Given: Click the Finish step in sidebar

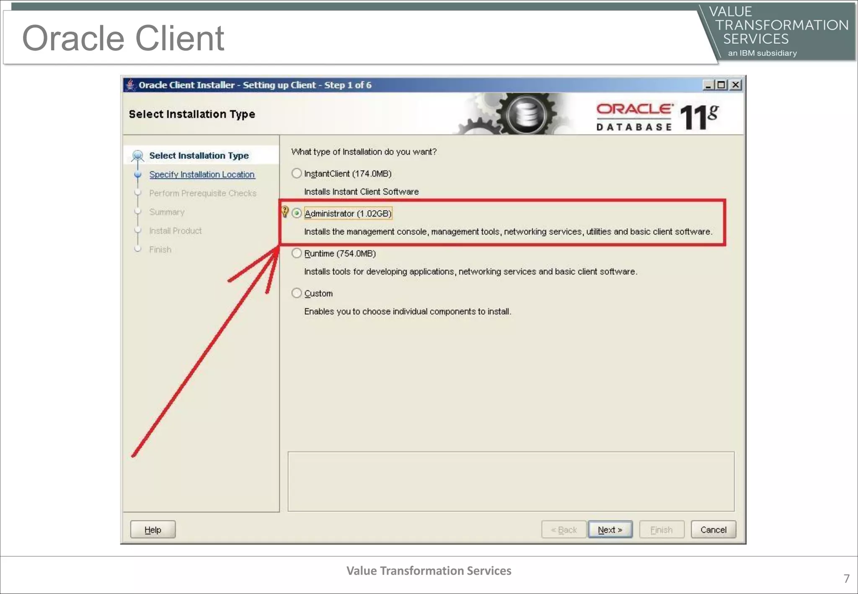Looking at the screenshot, I should tap(160, 250).
